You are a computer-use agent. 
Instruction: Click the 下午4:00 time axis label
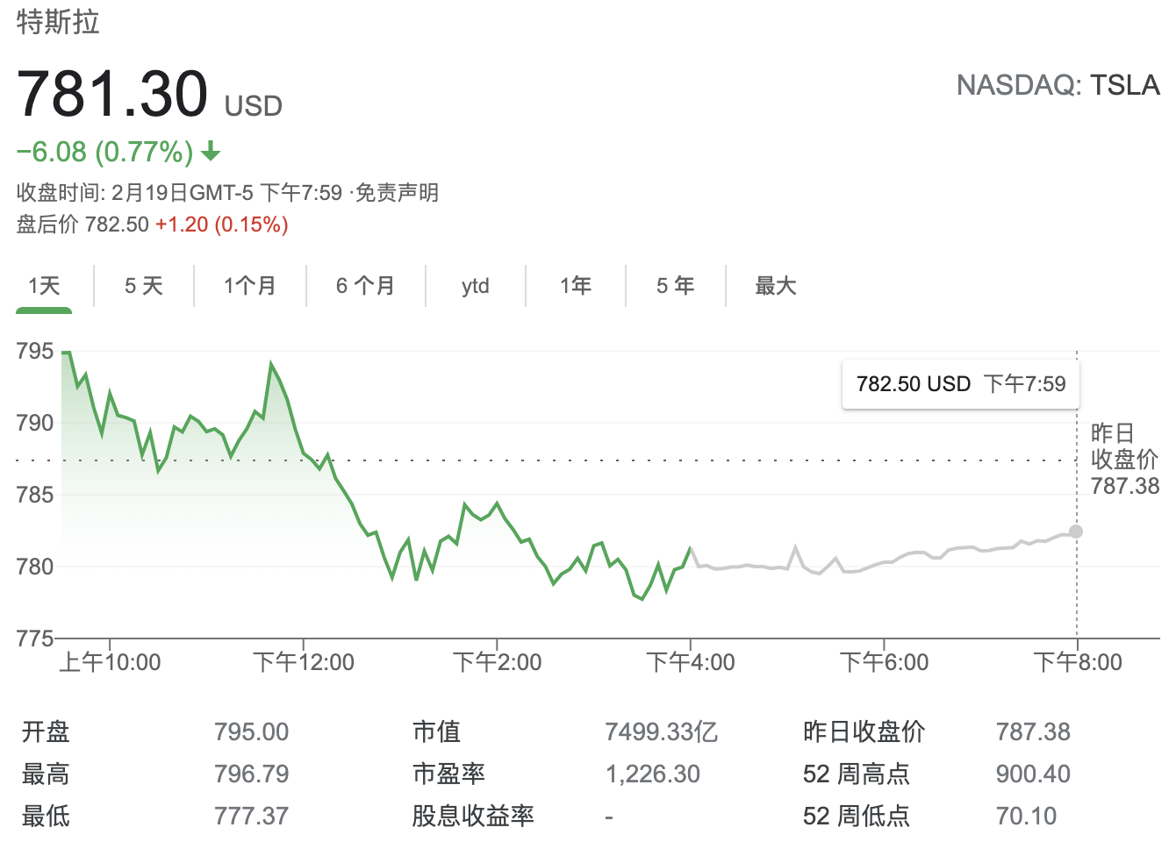click(691, 662)
